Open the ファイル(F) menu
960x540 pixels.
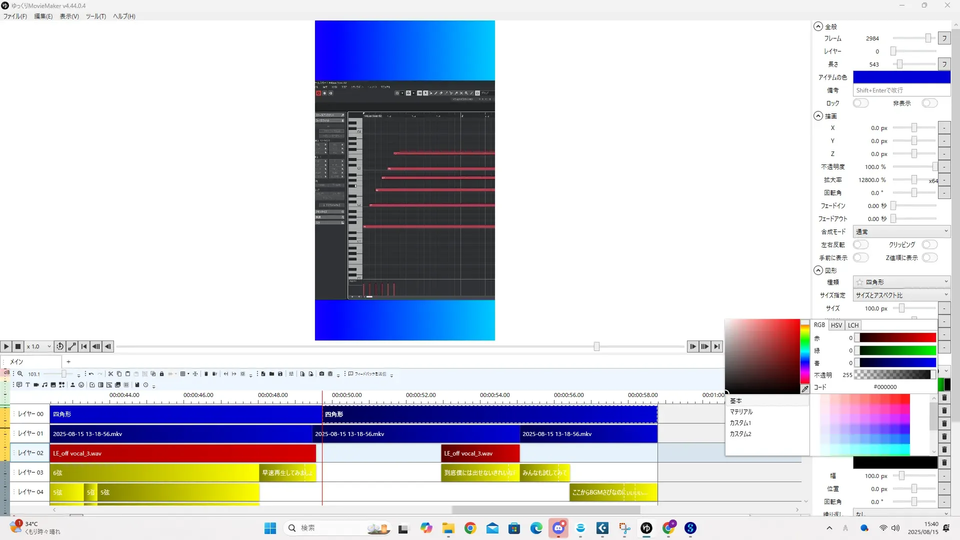pos(15,16)
